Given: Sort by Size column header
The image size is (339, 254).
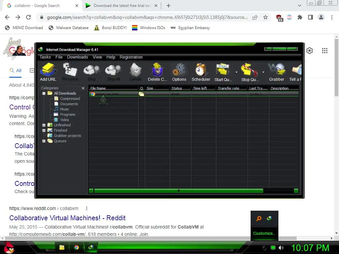Looking at the screenshot, I should click(157, 88).
